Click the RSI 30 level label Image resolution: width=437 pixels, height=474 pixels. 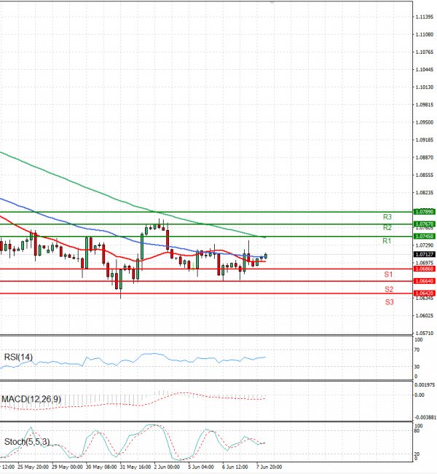tap(417, 367)
